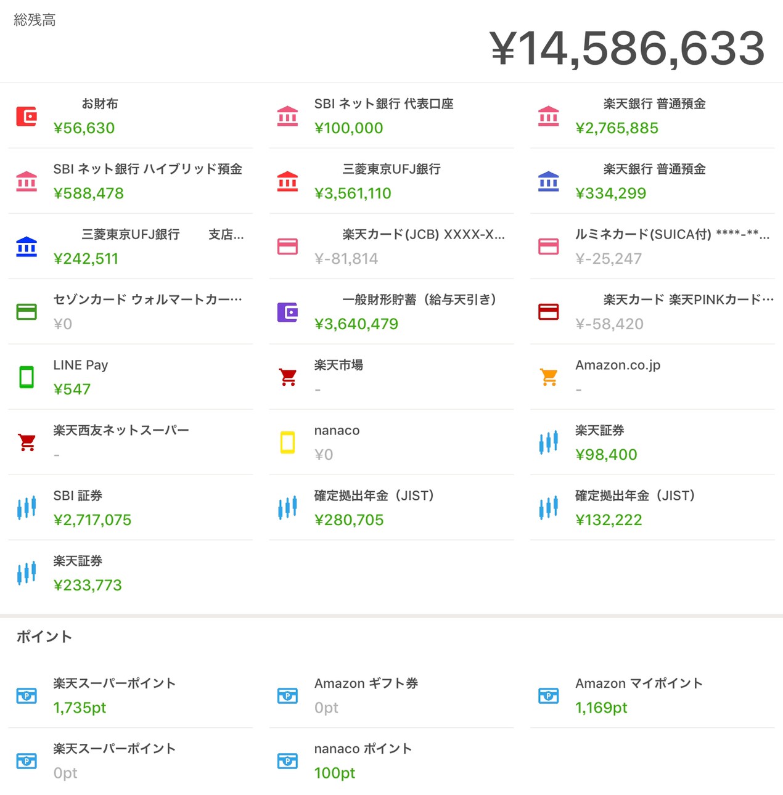The width and height of the screenshot is (783, 795).
Task: Open the chart icon beside 確定拠出年金 ¥280,705
Action: coord(287,508)
